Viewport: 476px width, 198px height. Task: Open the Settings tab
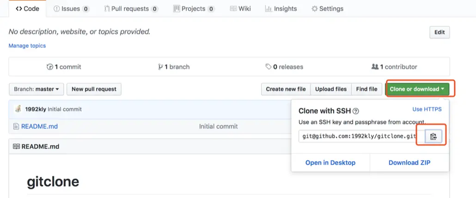(x=327, y=9)
